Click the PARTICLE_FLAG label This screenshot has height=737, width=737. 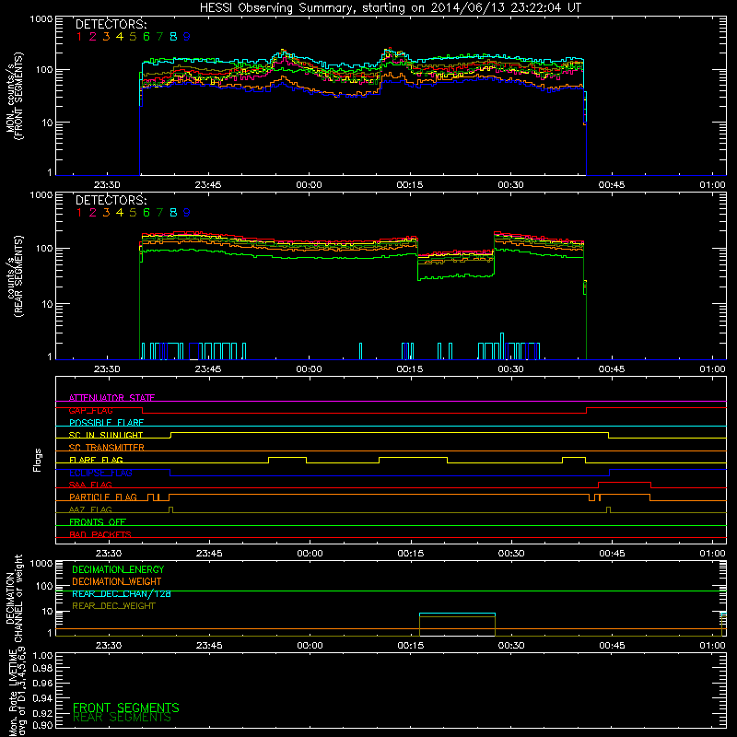103,497
